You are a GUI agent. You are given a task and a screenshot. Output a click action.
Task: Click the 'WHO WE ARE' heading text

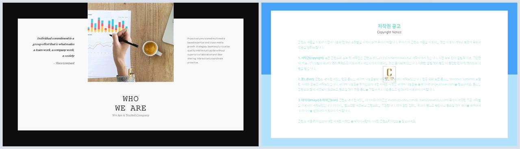pyautogui.click(x=130, y=104)
